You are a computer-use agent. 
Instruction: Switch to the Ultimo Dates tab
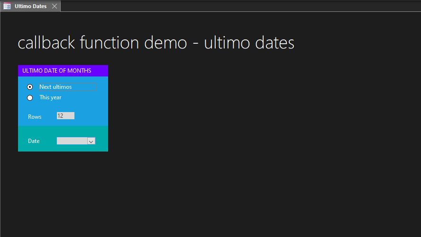[30, 6]
